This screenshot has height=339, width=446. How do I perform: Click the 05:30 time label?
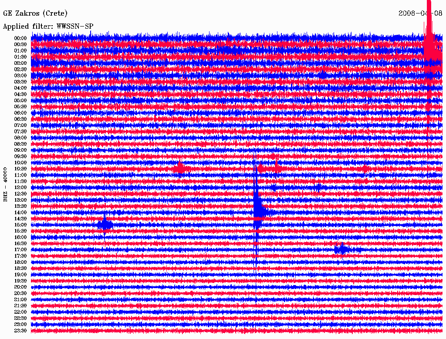(20, 106)
